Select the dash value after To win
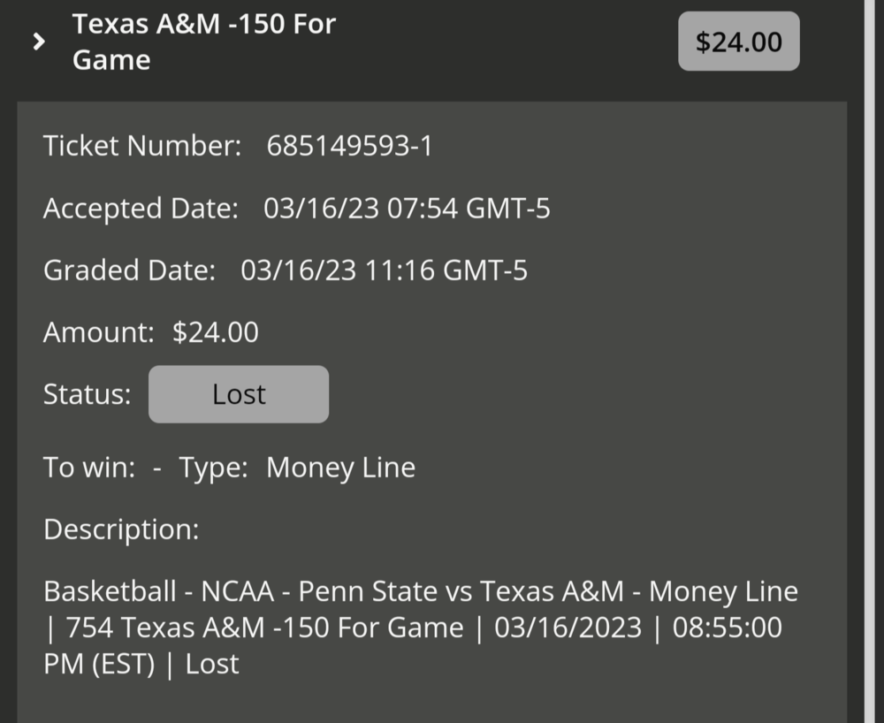This screenshot has height=723, width=884. [157, 468]
